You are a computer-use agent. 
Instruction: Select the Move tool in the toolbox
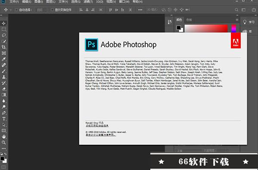pos(3,23)
